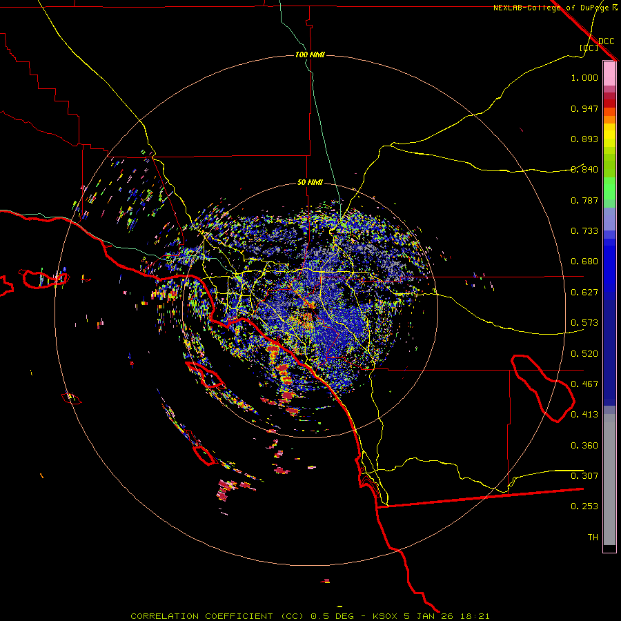Image resolution: width=621 pixels, height=621 pixels.
Task: Click the 0.253 scale value
Action: coord(584,506)
